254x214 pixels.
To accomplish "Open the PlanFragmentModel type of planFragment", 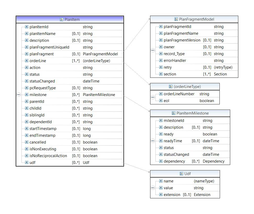I will [100, 54].
